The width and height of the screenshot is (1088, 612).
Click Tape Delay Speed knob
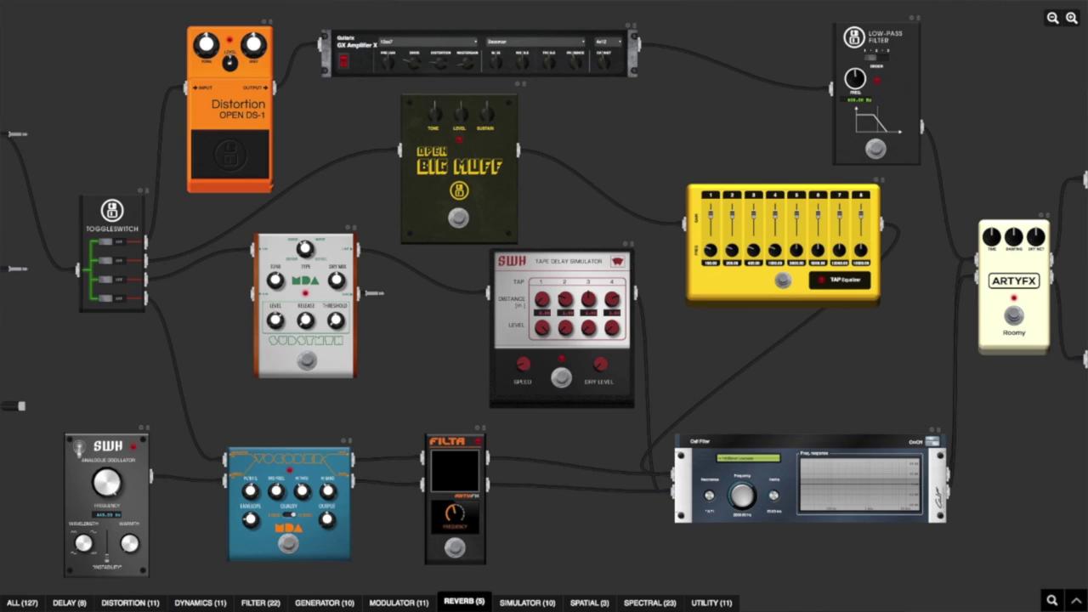[524, 364]
